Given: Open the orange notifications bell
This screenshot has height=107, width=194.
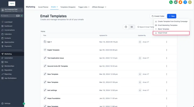Looking at the screenshot, I should click(x=180, y=2).
